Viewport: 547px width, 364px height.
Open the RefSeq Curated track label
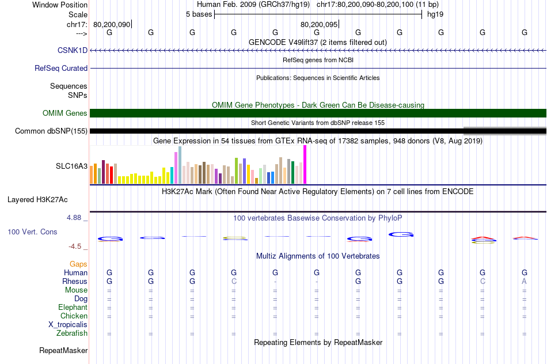(61, 68)
